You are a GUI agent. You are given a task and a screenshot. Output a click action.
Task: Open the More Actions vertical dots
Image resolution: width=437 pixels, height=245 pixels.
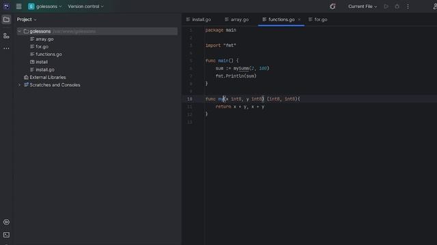coord(408,6)
